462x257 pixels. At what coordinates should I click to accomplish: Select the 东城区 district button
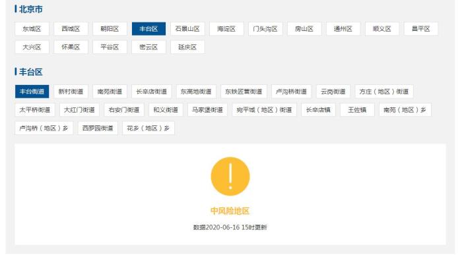point(32,29)
